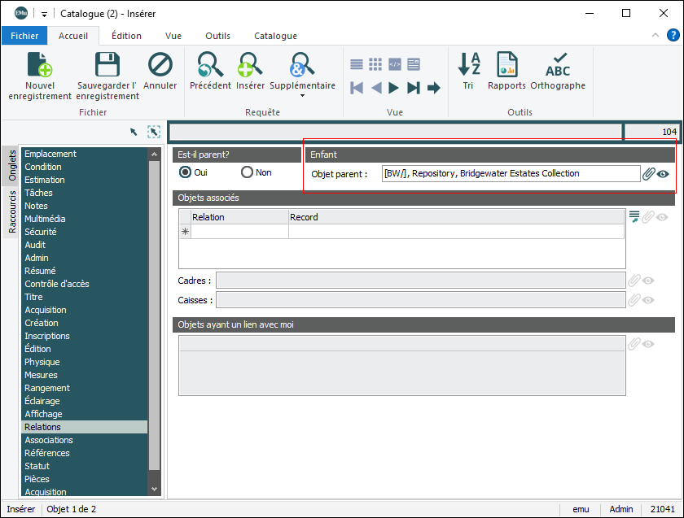Select the Oui radio button

pyautogui.click(x=186, y=172)
